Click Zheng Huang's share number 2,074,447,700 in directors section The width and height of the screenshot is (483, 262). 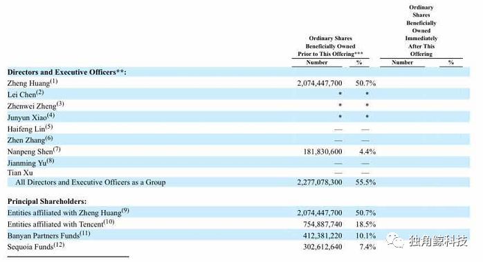click(320, 83)
